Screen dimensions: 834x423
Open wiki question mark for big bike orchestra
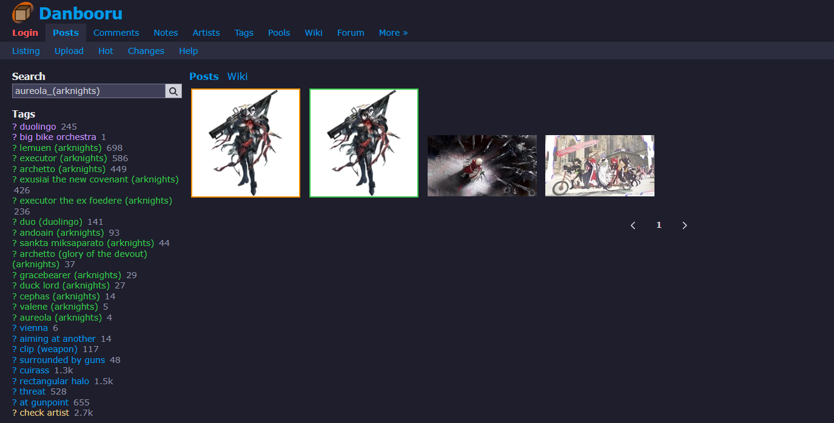click(15, 137)
